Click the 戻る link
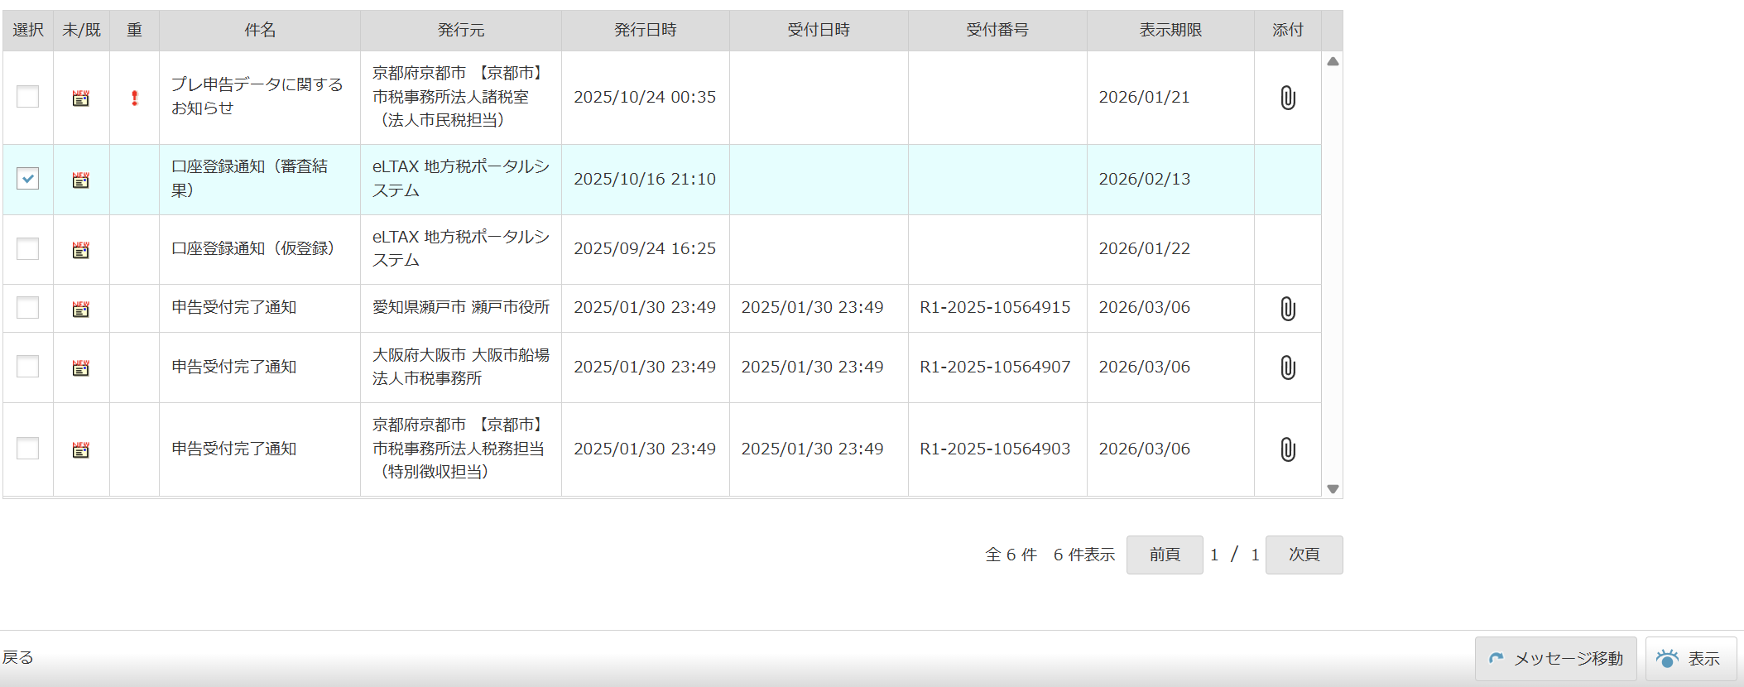The image size is (1744, 687). click(17, 657)
